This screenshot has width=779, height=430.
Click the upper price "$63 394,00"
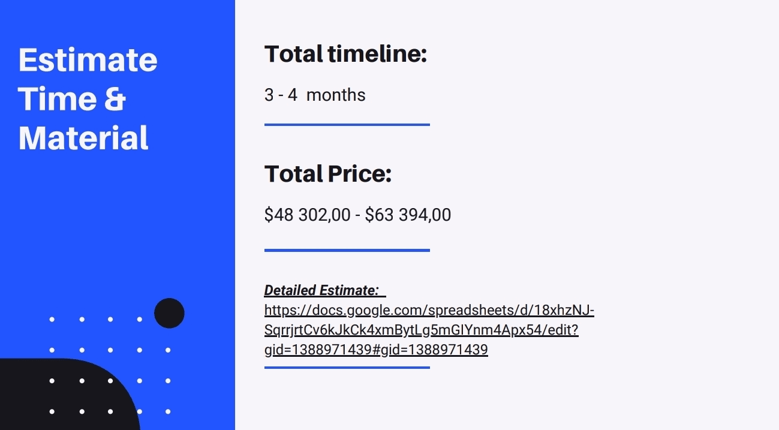408,215
